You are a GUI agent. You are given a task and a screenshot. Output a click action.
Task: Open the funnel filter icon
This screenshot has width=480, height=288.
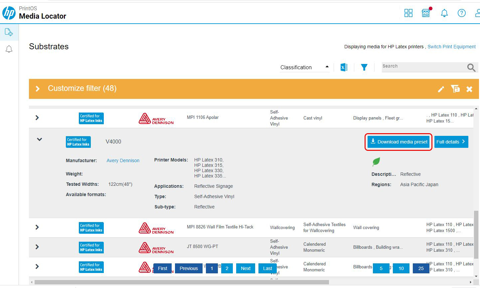[x=364, y=67]
